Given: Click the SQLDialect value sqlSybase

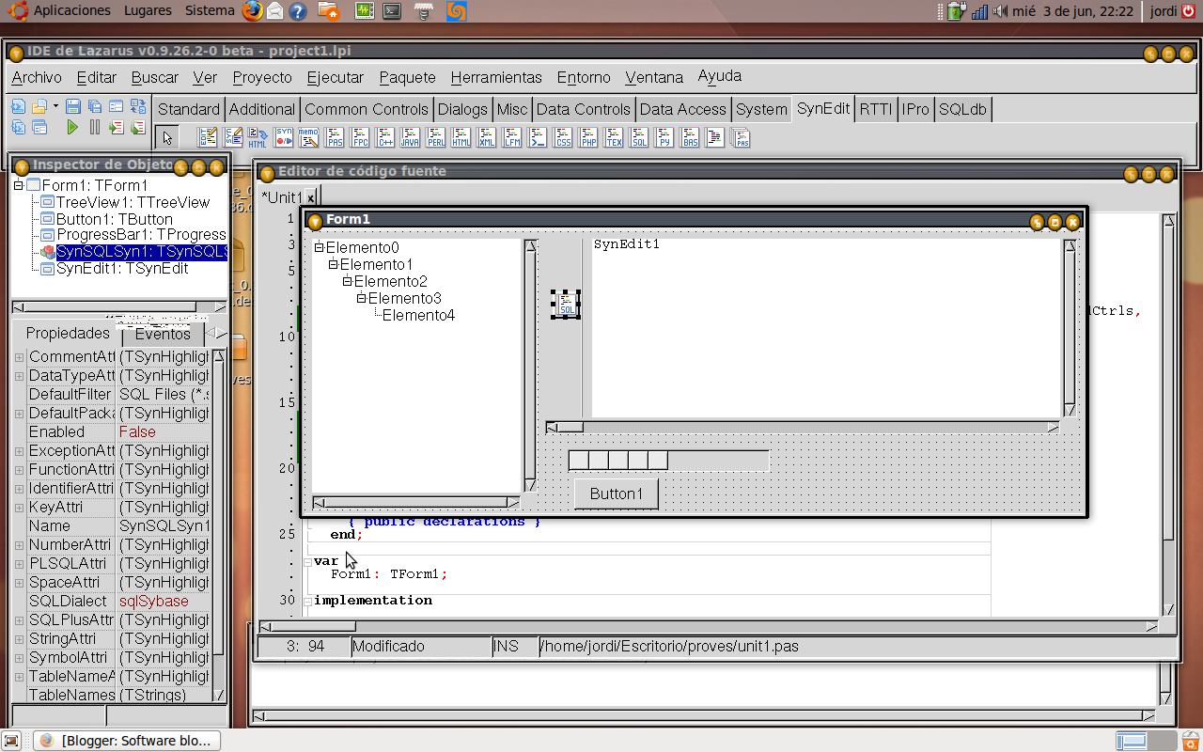Looking at the screenshot, I should [x=164, y=602].
